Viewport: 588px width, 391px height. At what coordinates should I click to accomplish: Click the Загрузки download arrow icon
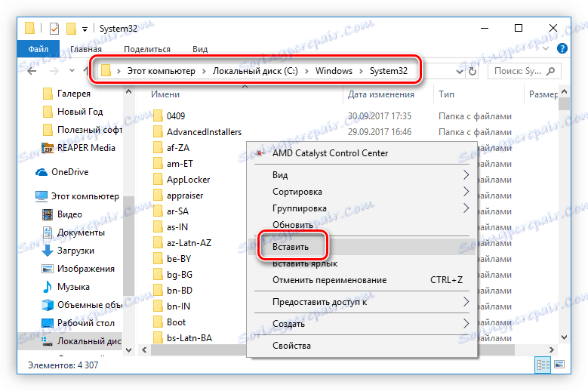[48, 251]
